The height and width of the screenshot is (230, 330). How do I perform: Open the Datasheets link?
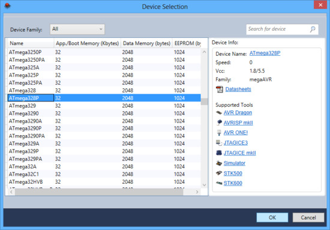tap(238, 89)
